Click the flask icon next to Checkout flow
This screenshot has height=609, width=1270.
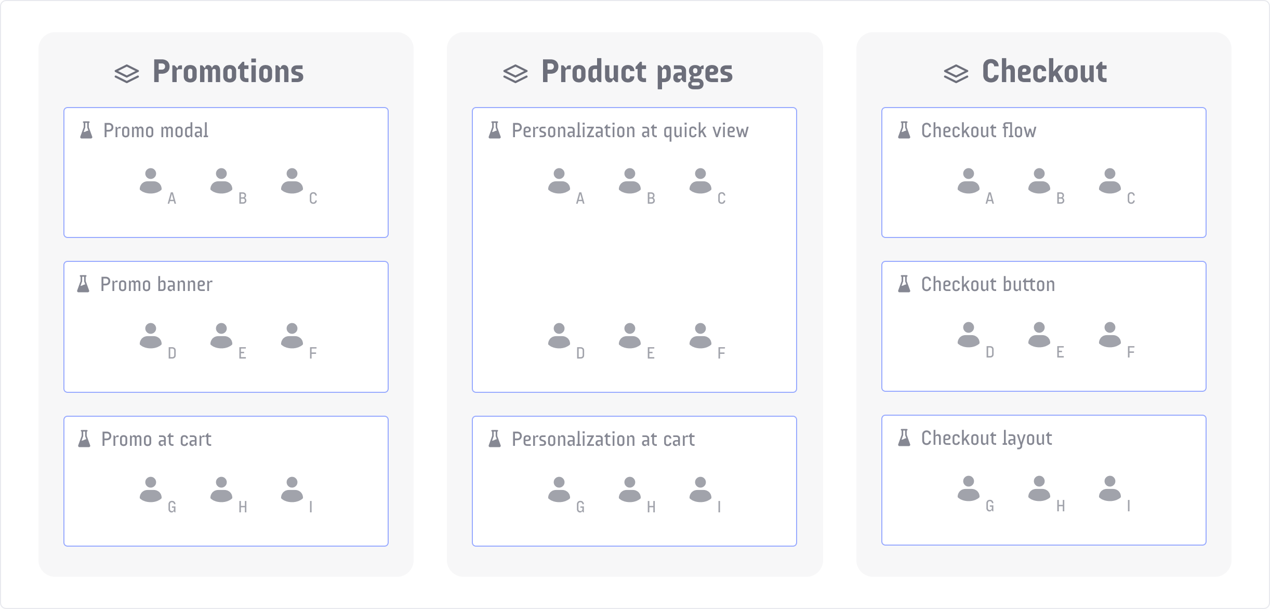(x=904, y=130)
